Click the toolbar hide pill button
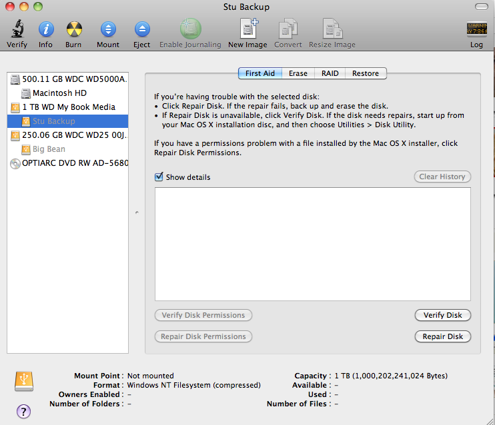This screenshot has height=425, width=495. [482, 7]
